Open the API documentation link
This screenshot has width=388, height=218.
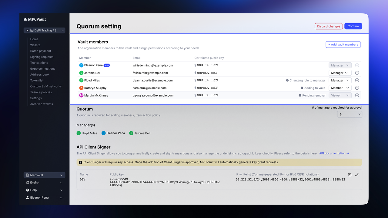(x=334, y=153)
